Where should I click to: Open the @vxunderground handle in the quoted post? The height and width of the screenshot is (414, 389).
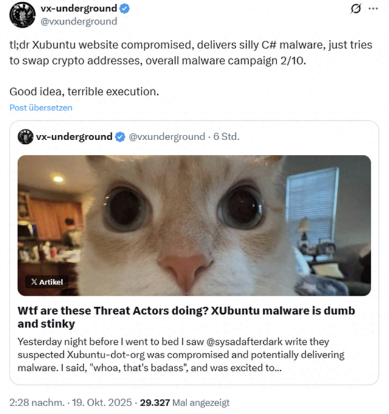click(167, 137)
